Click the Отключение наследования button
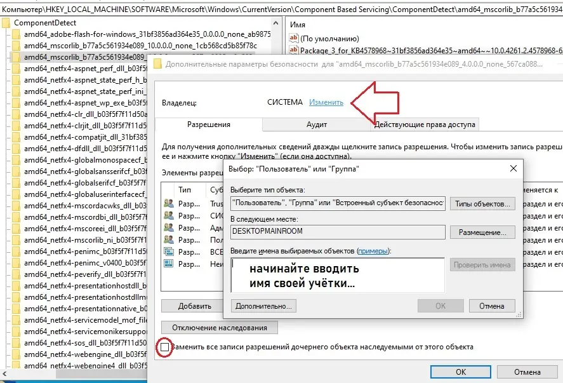Screen dimensions: 563x383 pos(219,328)
